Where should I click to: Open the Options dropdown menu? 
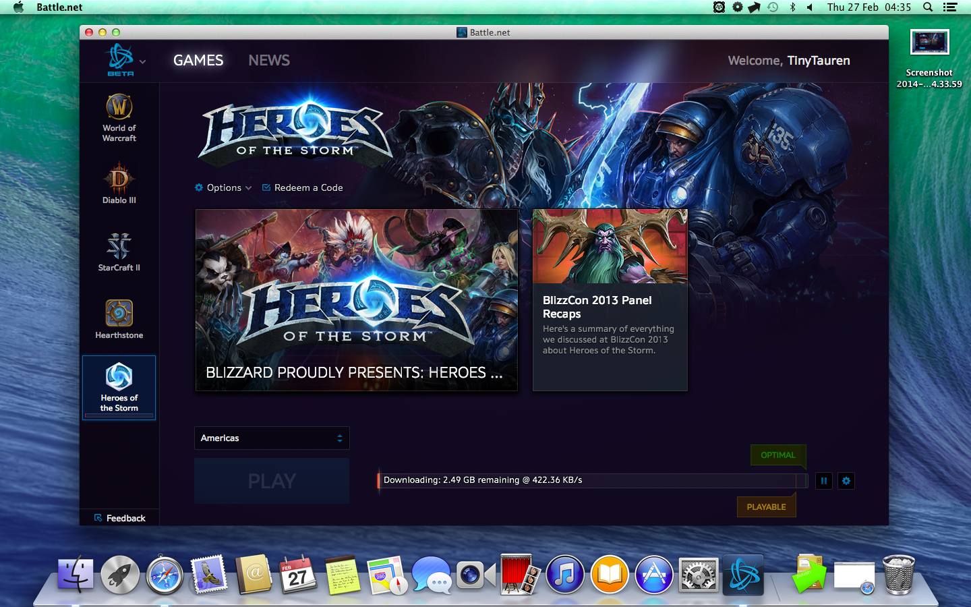223,188
